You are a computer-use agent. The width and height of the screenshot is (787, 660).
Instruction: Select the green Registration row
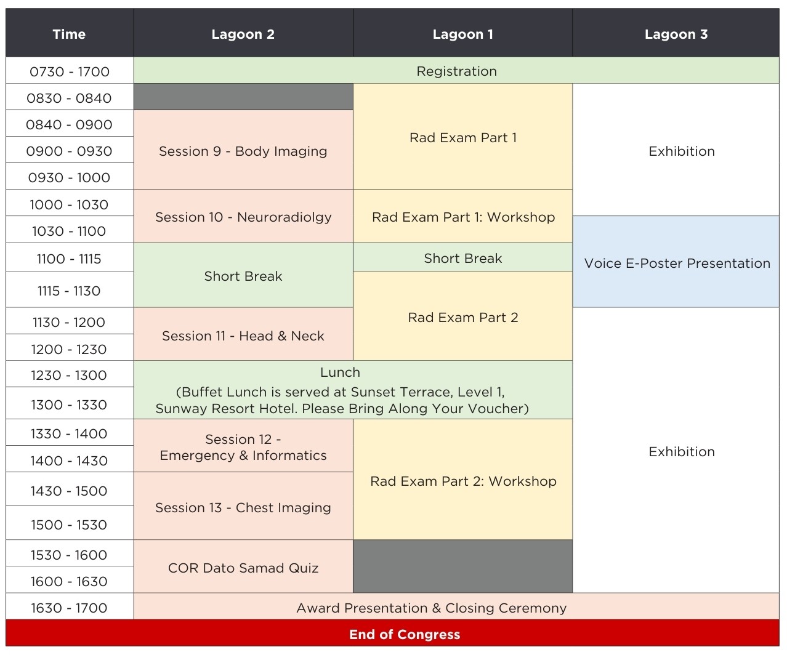pyautogui.click(x=456, y=71)
